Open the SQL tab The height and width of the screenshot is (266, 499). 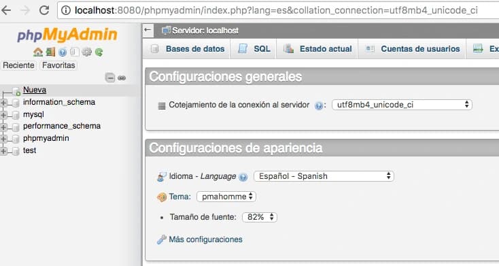click(254, 49)
